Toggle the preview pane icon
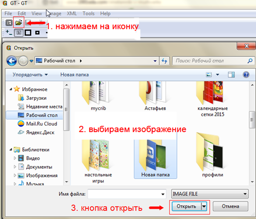Image resolution: width=256 pixels, height=219 pixels. [x=231, y=75]
